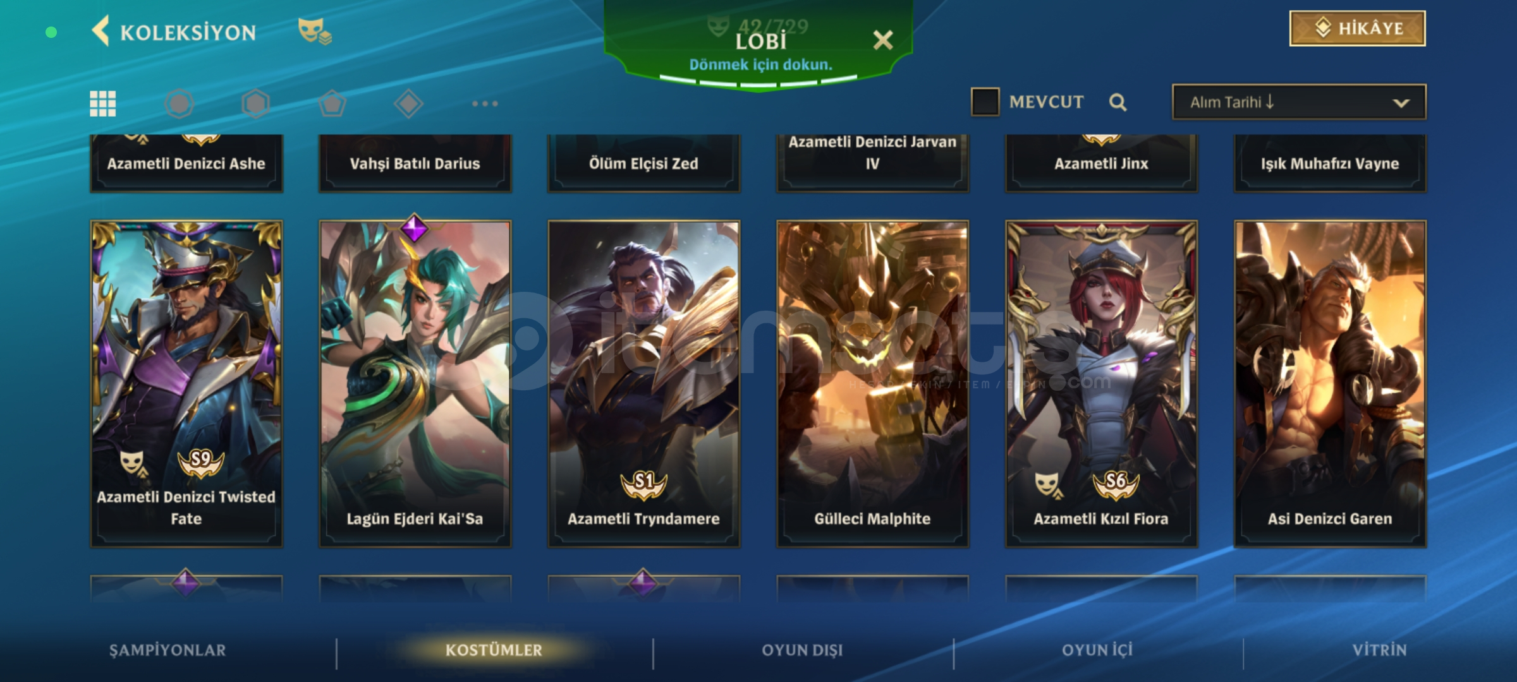1517x682 pixels.
Task: Select the pentagon rarity filter icon
Action: coord(332,104)
